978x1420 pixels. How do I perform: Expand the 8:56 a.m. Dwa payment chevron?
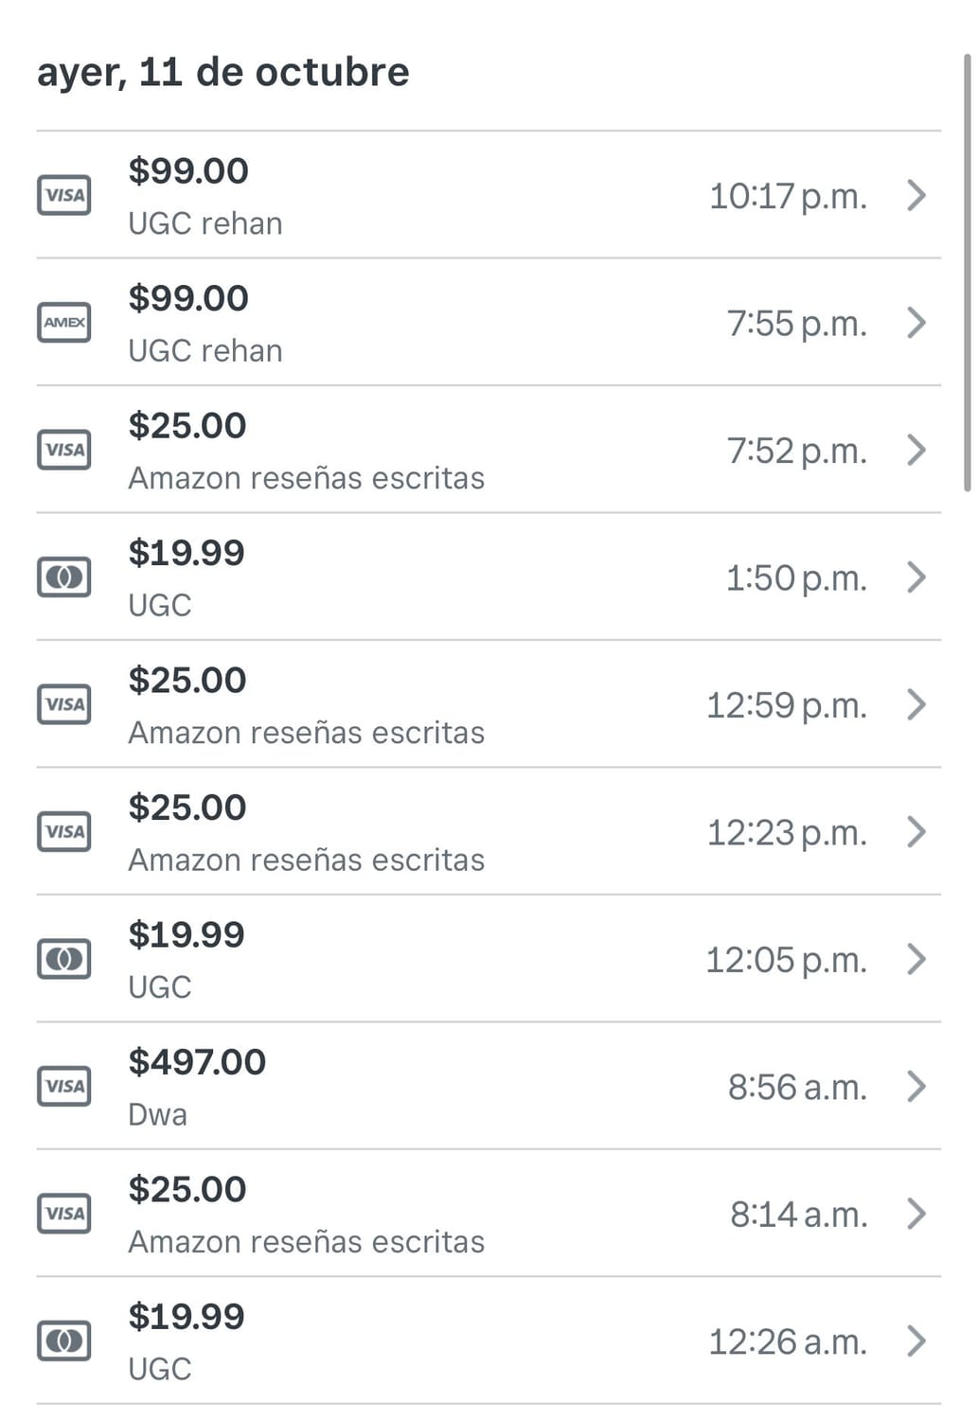click(916, 1087)
